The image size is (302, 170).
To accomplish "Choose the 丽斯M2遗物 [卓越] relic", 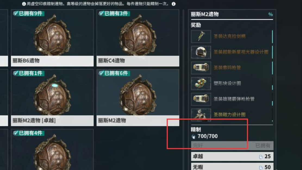I will pos(52,97).
